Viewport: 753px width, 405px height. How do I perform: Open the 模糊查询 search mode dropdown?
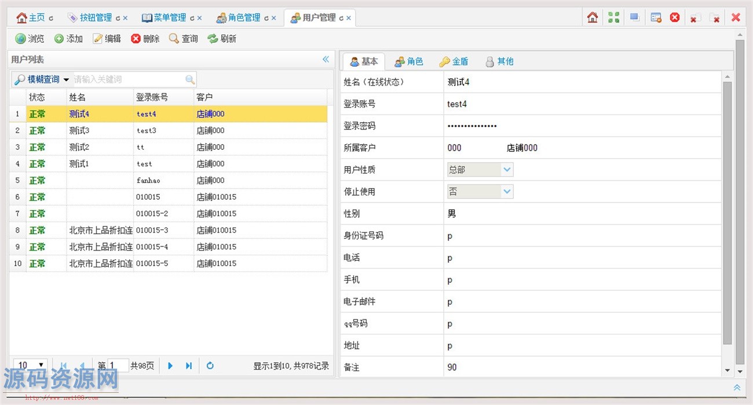pos(66,80)
